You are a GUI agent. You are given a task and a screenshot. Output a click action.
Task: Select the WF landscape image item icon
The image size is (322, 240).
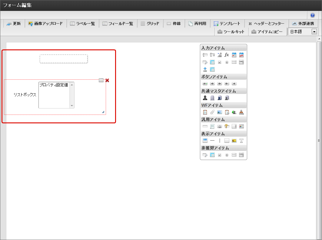(x=220, y=112)
